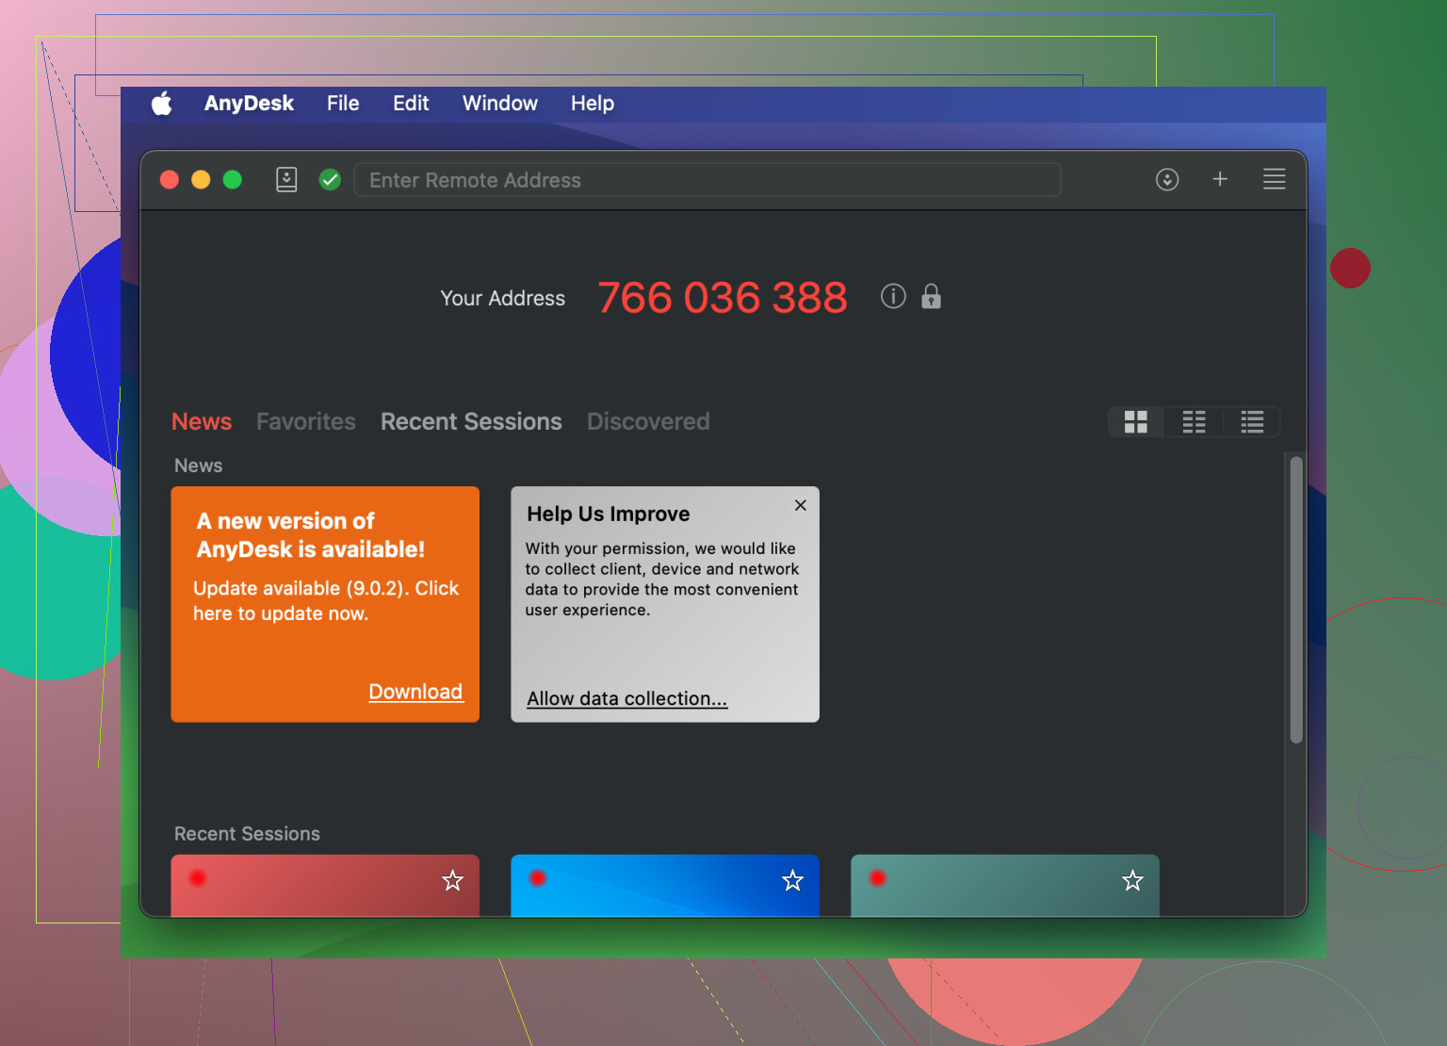The width and height of the screenshot is (1447, 1046).
Task: Click the lock icon beside your address
Action: pos(931,297)
